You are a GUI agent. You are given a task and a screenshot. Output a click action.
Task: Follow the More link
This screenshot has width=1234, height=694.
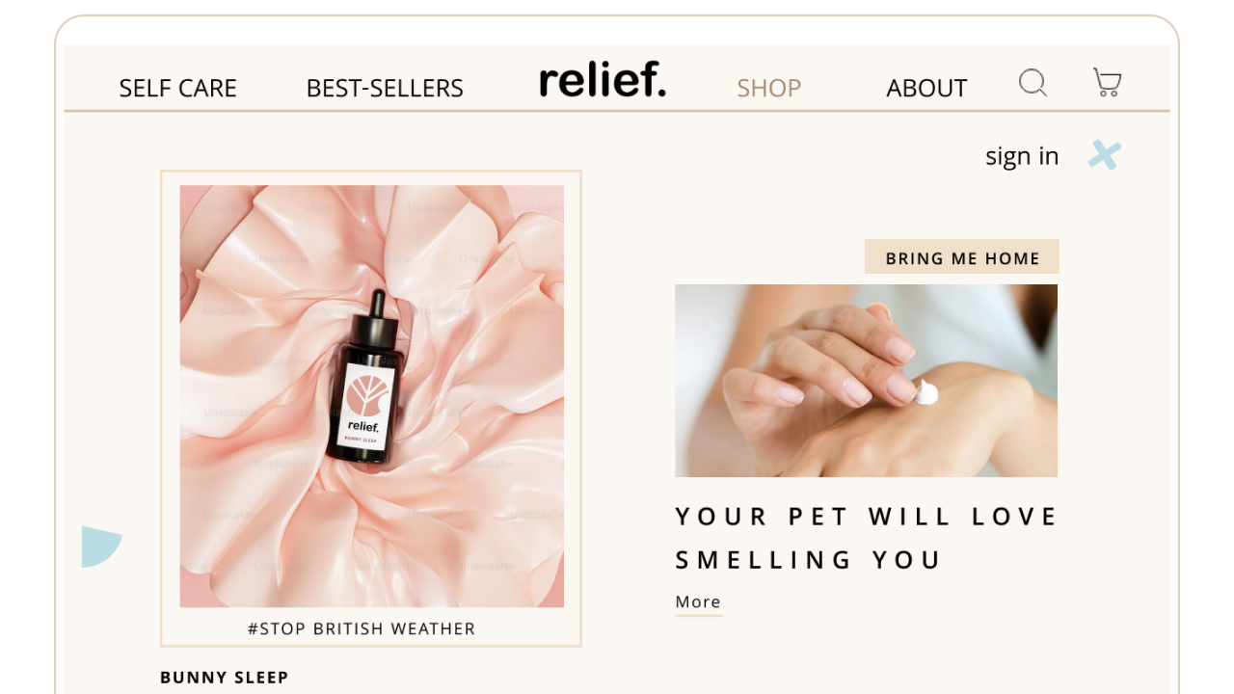pos(698,602)
